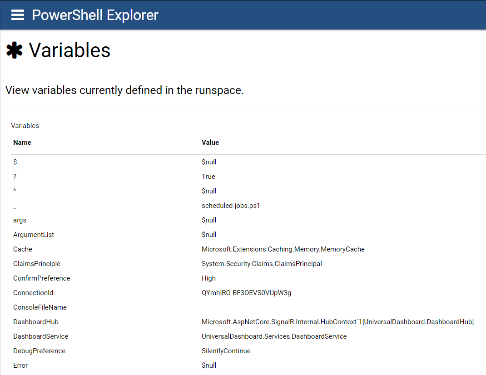Select the ConfirmPreference variable name

coord(41,278)
